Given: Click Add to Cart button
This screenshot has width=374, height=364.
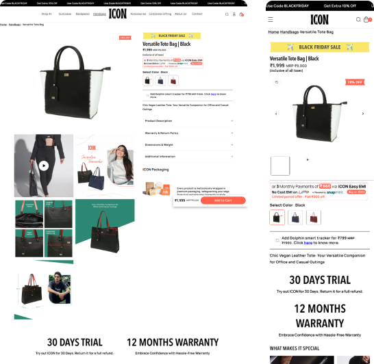Looking at the screenshot, I should pos(223,200).
